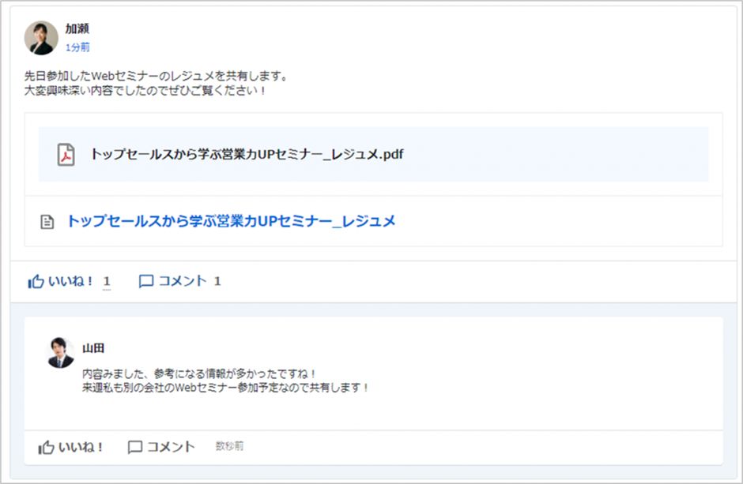Click the speech bubble icon under 山田's comment

pyautogui.click(x=135, y=447)
